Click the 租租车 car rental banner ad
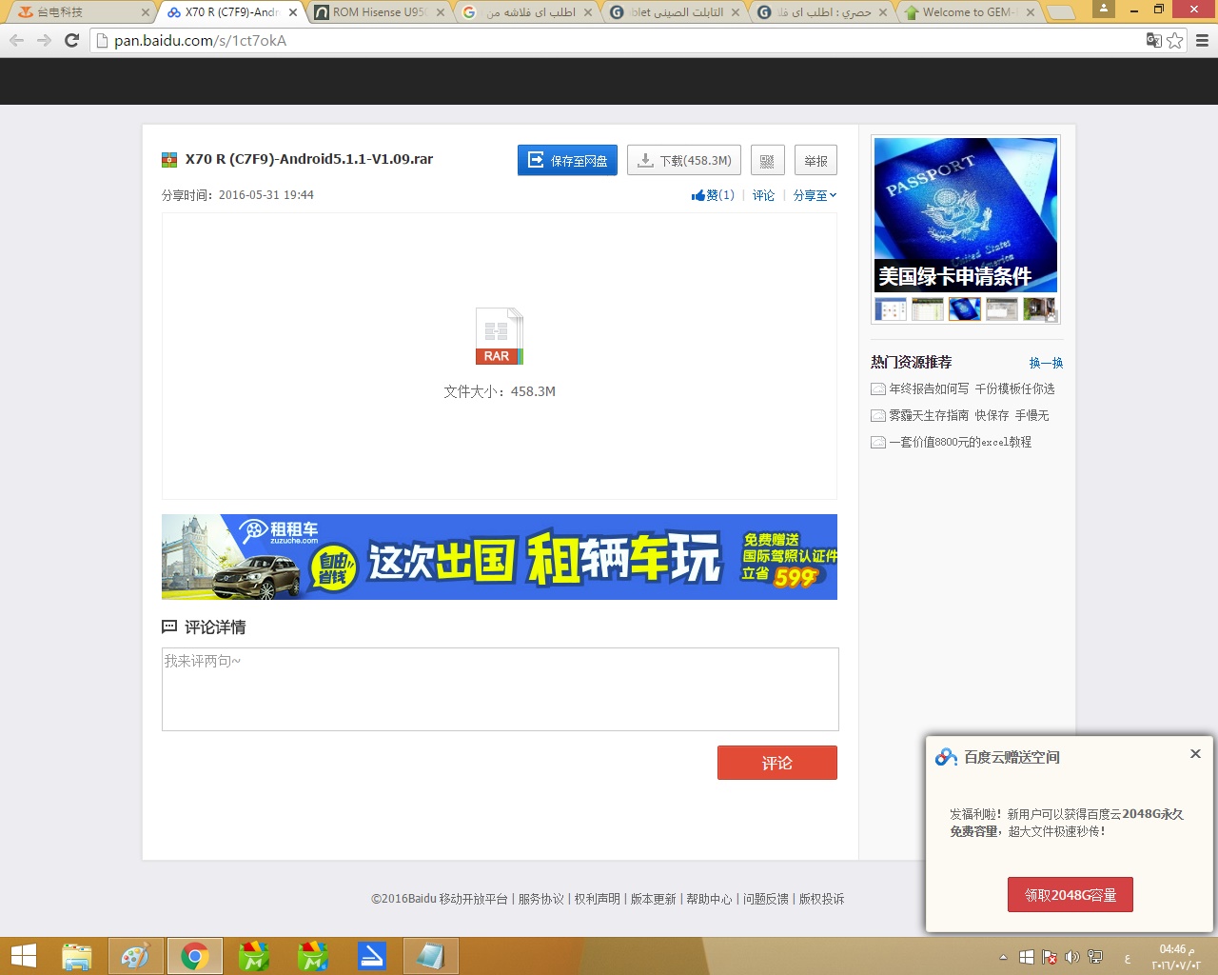This screenshot has width=1218, height=975. tap(500, 557)
